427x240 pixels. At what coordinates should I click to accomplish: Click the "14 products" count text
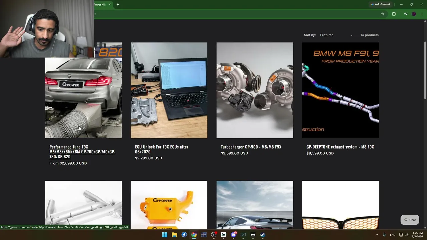[369, 35]
